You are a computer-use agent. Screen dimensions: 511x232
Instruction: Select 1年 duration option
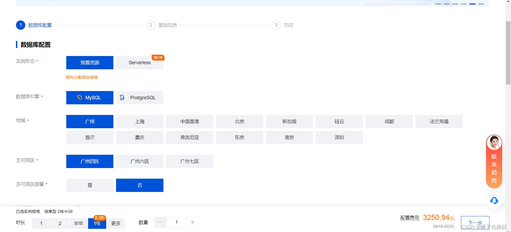97,224
